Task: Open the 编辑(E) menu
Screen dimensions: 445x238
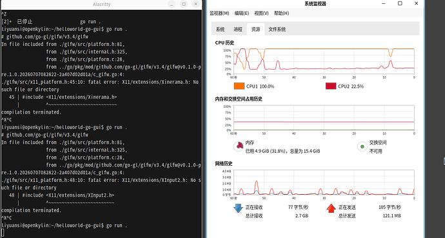Action: pyautogui.click(x=241, y=13)
